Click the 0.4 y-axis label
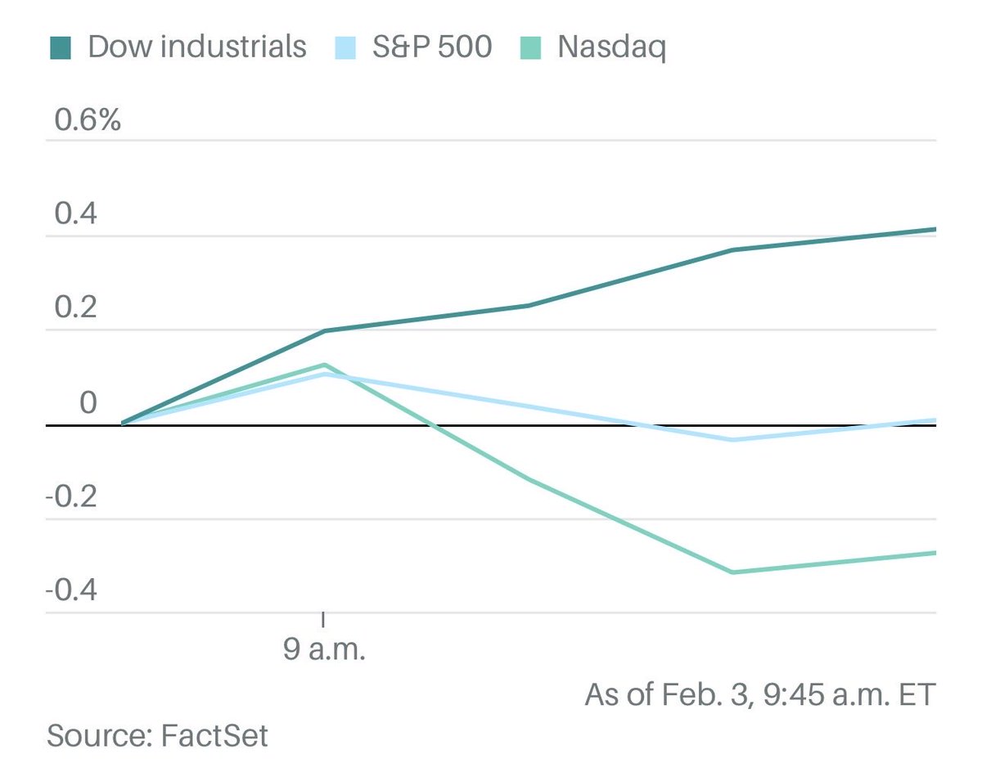This screenshot has width=982, height=763. [75, 215]
